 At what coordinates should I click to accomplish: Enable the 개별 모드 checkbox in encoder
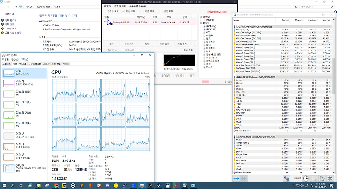(142, 11)
